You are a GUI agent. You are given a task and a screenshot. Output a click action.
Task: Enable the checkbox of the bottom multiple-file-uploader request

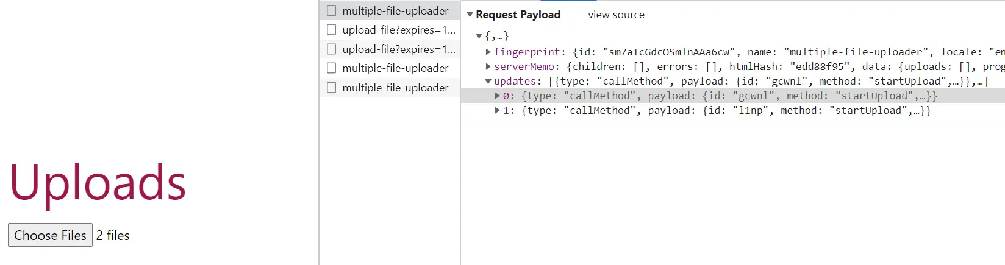(331, 88)
